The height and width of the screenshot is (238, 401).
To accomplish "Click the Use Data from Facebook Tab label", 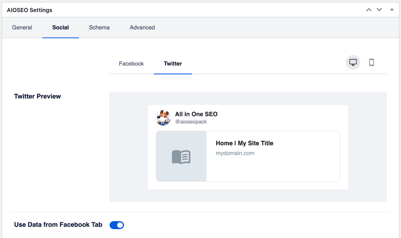I will [58, 225].
